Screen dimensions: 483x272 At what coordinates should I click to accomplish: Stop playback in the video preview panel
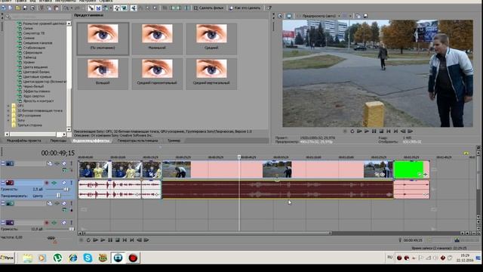[x=381, y=131]
